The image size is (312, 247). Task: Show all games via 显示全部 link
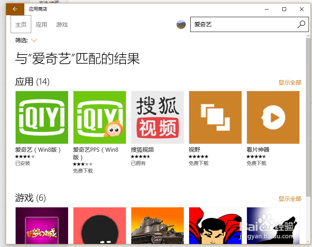pos(290,199)
